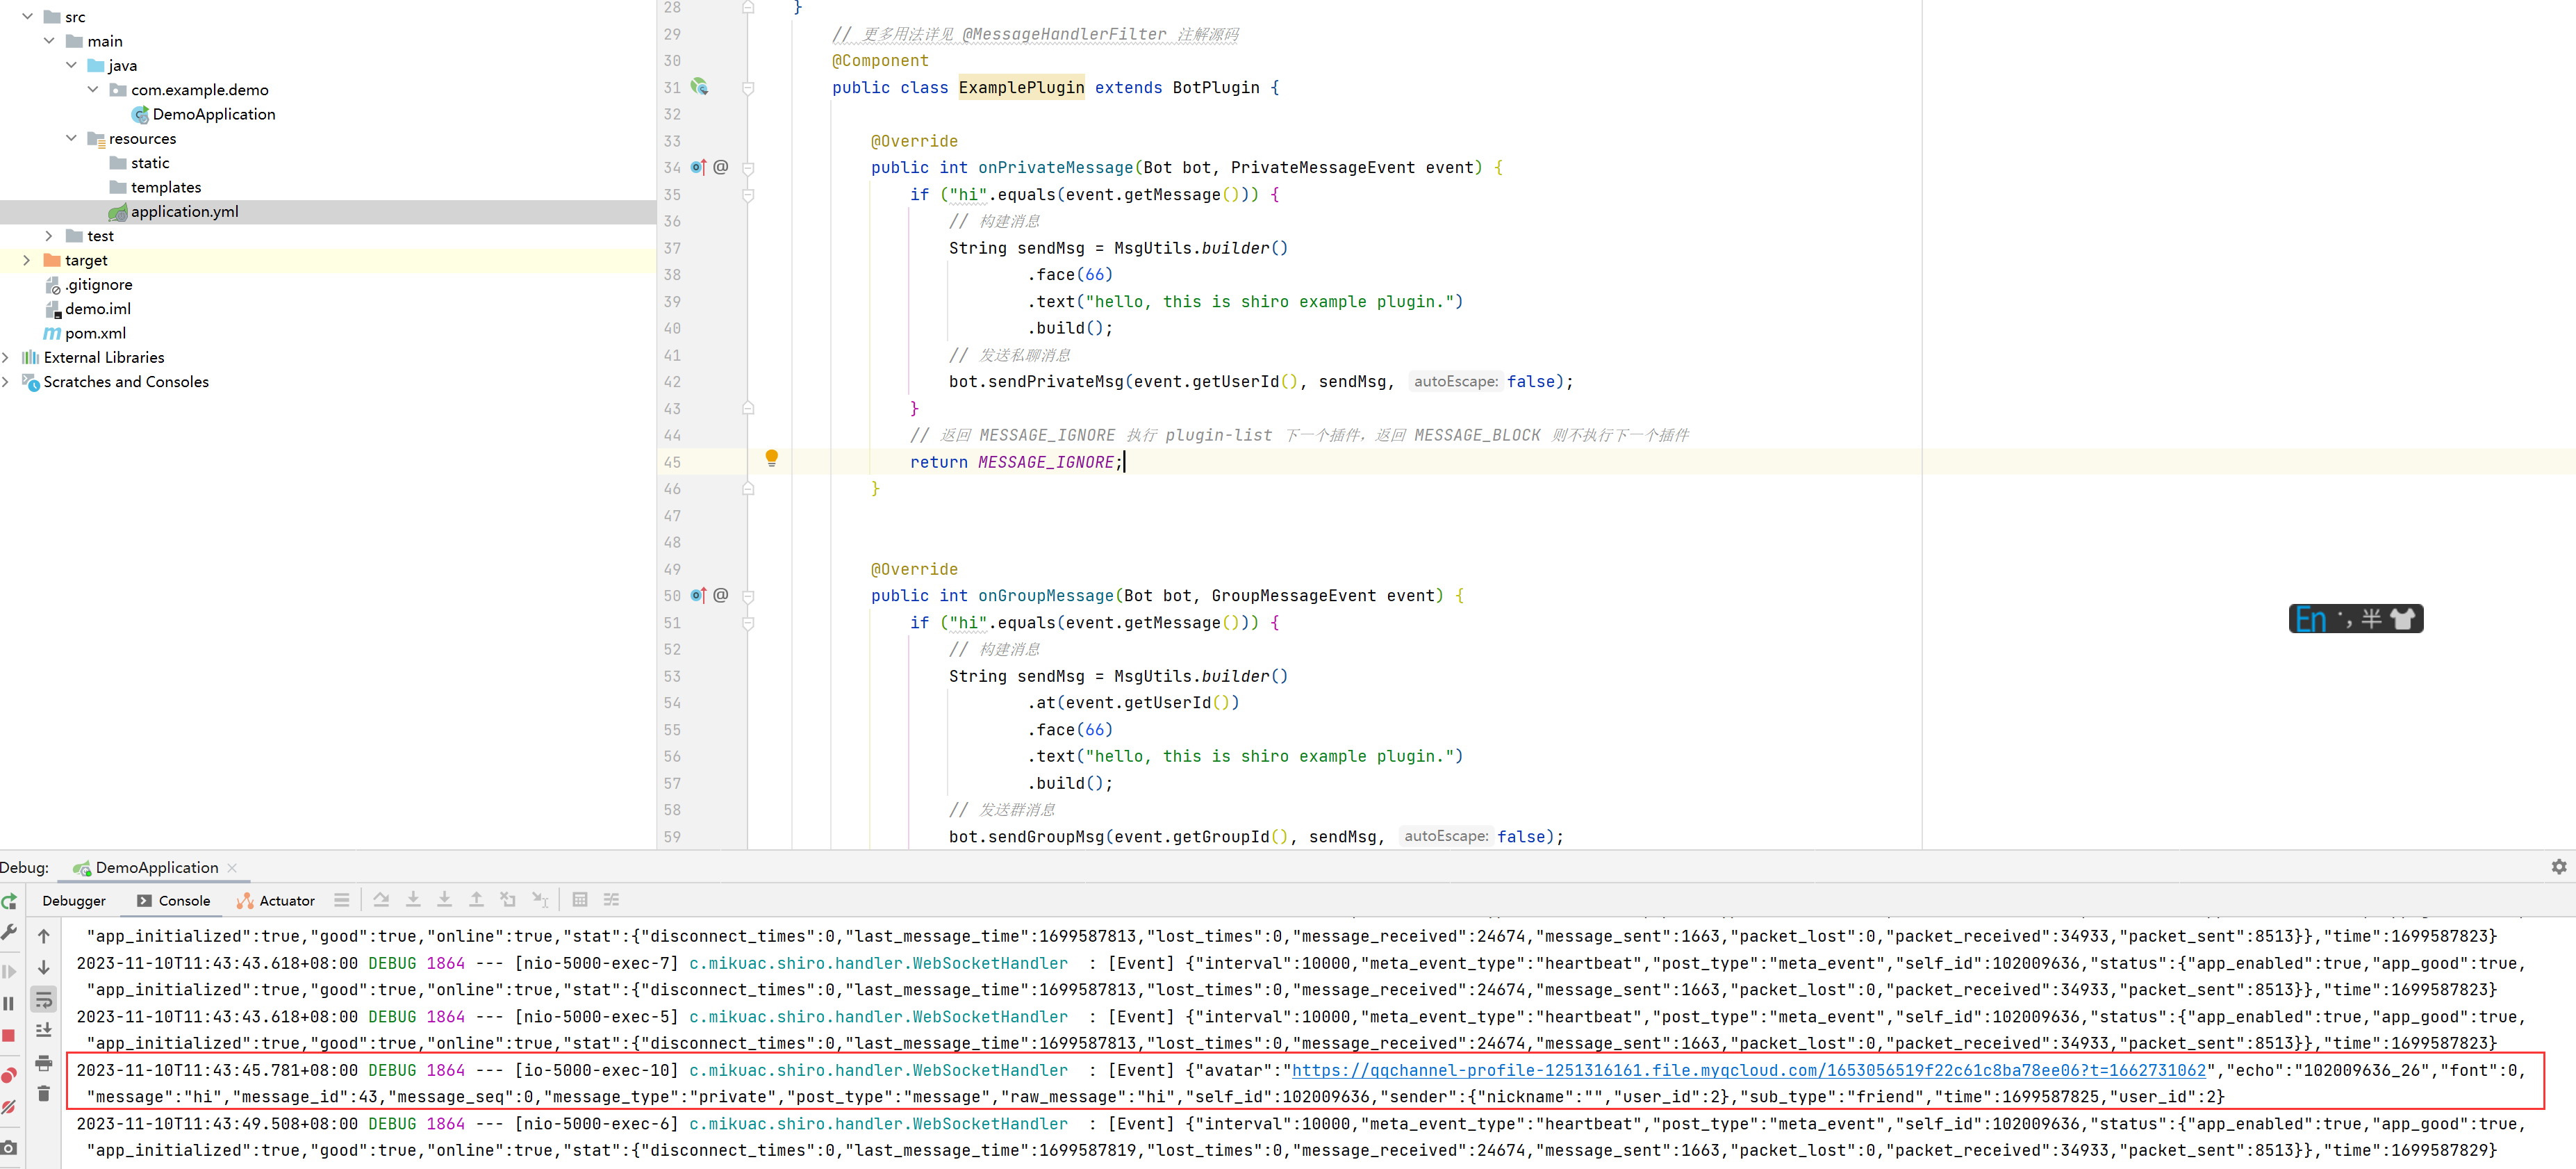Clear all console output with trash icon
2576x1169 pixels.
pos(44,1093)
